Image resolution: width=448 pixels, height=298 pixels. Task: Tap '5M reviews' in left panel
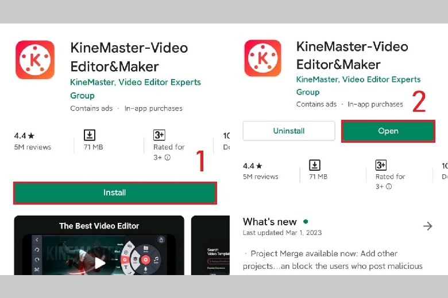click(x=33, y=147)
